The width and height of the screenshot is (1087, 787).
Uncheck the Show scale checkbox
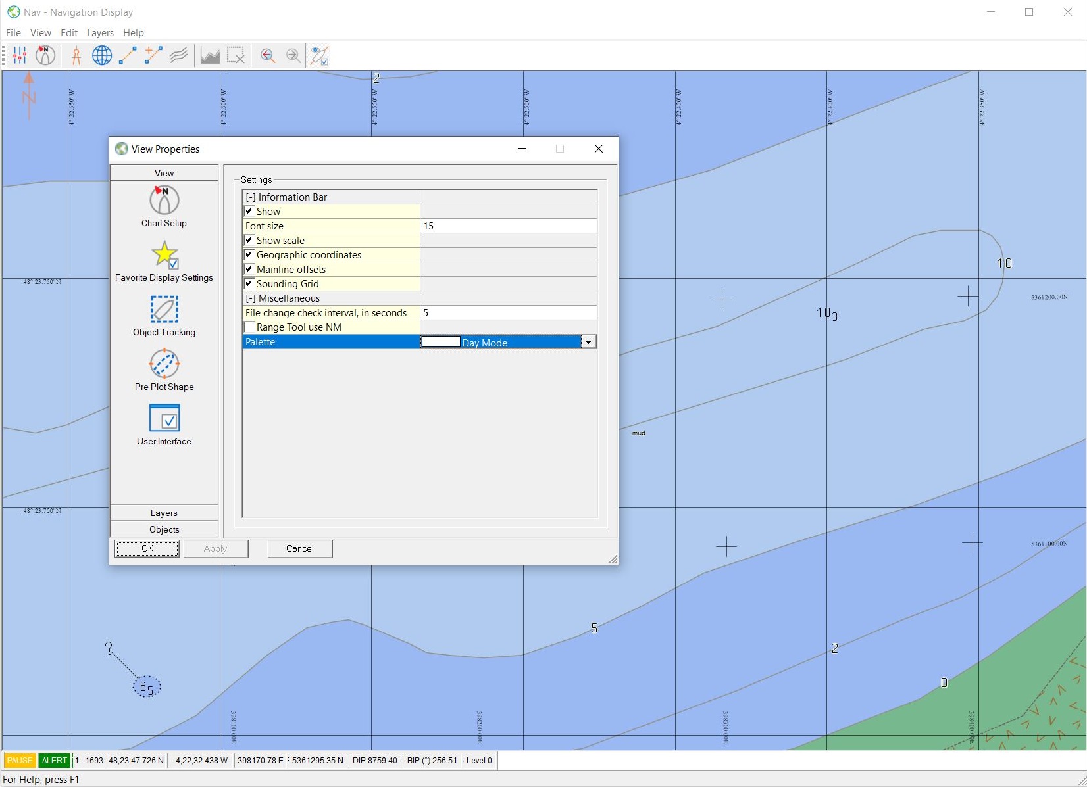tap(249, 240)
